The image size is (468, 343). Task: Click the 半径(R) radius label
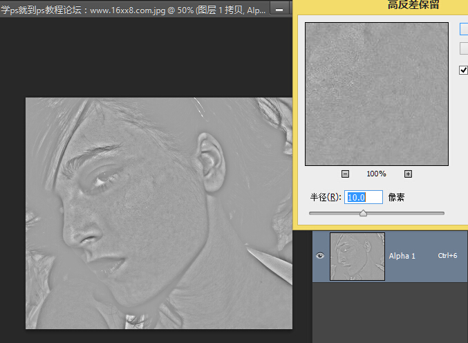pos(326,197)
